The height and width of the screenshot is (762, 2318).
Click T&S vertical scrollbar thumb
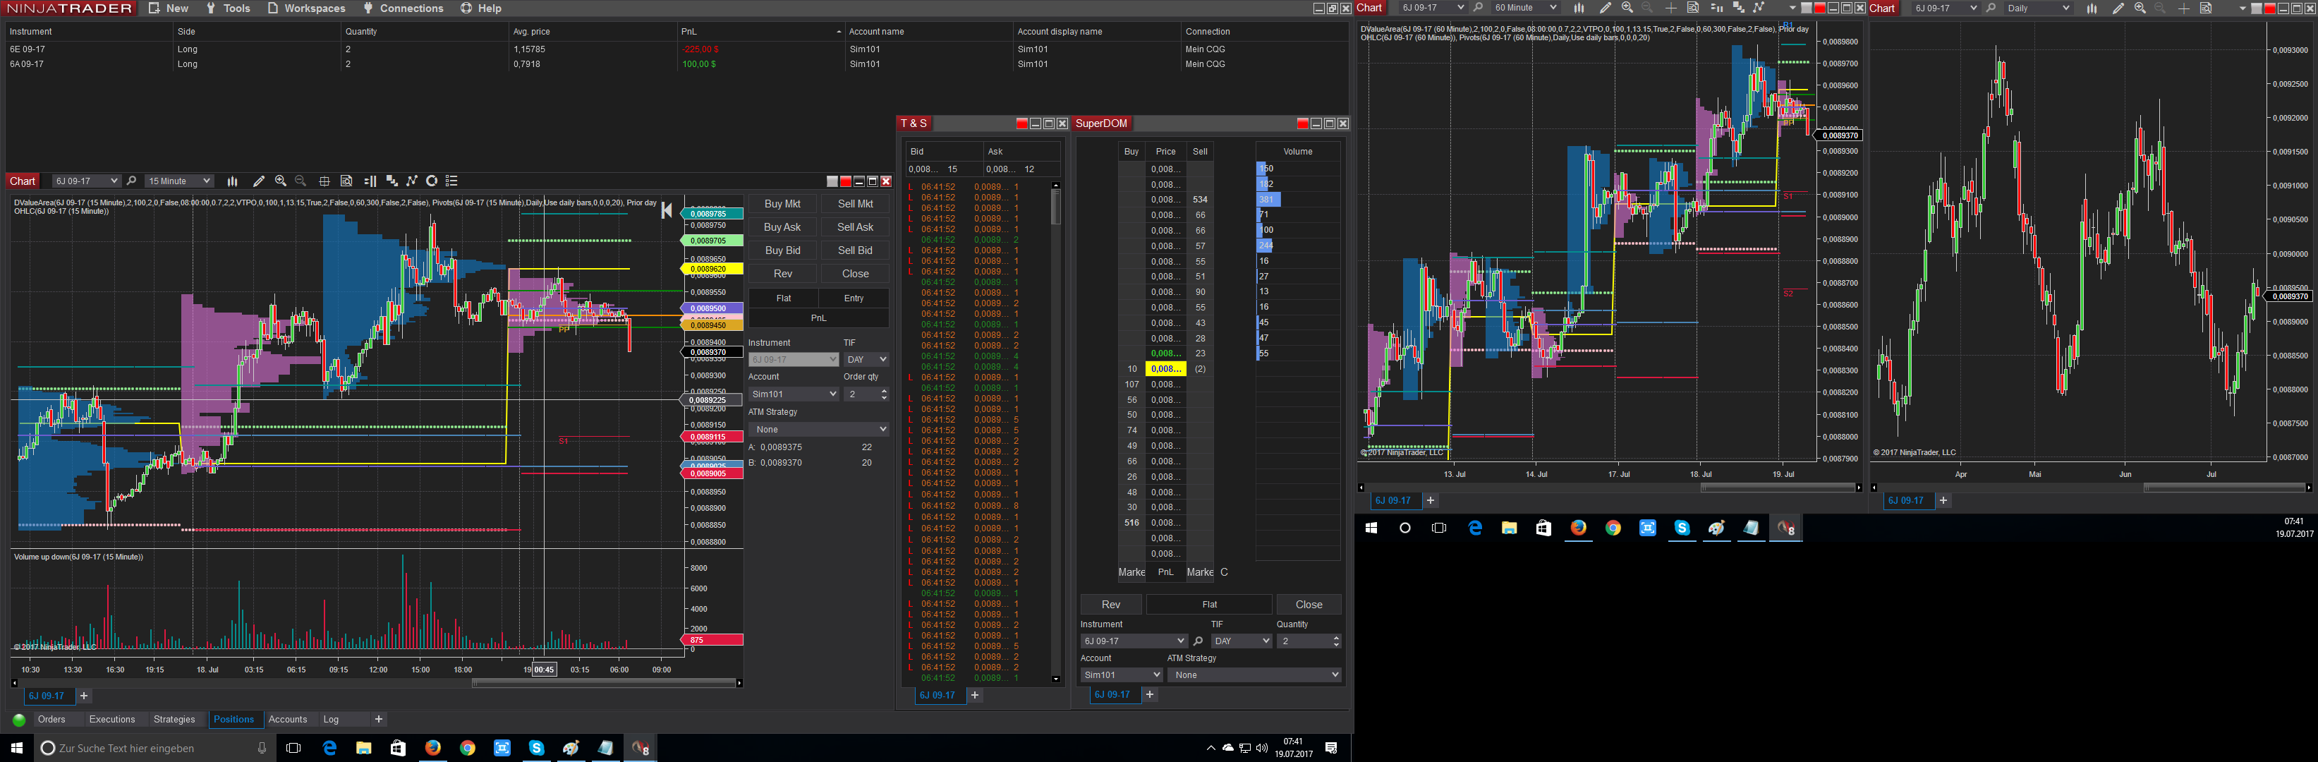click(1055, 207)
